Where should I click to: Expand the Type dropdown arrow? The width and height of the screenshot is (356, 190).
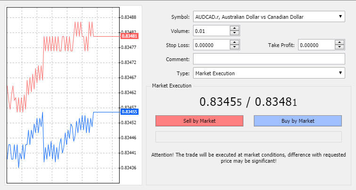340,73
